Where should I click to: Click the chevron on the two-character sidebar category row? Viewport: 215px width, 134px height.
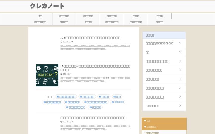pos(180,52)
